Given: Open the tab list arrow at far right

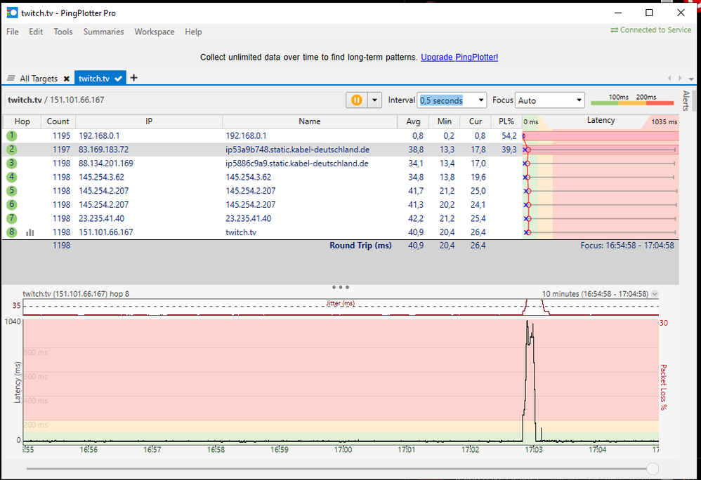Looking at the screenshot, I should 691,79.
